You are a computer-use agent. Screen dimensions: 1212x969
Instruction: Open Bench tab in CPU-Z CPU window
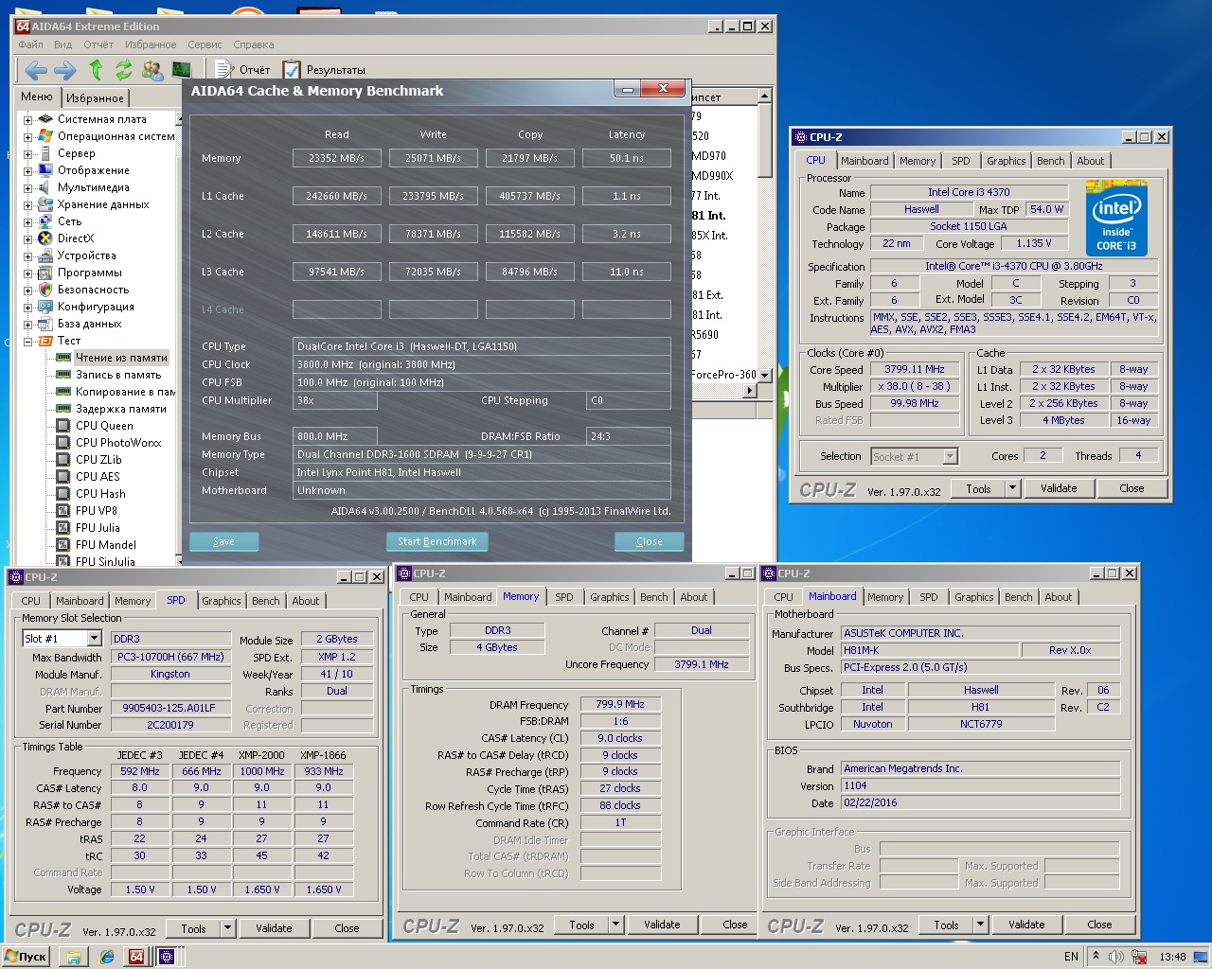point(1050,161)
